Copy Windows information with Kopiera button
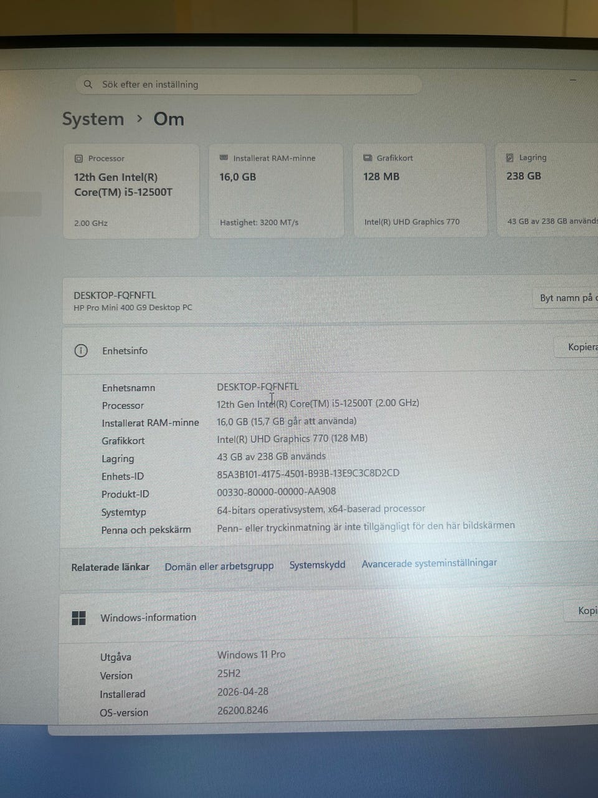This screenshot has width=598, height=798. tap(584, 611)
